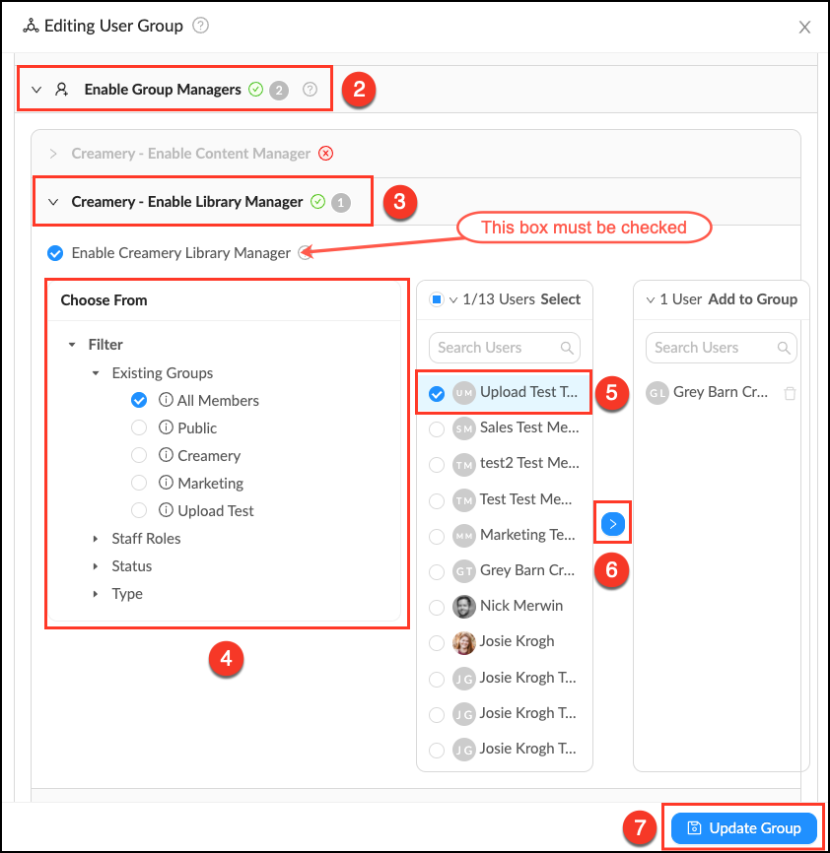Click the info icon beside Upload Test group
The image size is (830, 853).
[x=167, y=511]
